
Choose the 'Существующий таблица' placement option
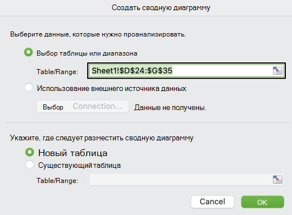pyautogui.click(x=30, y=164)
